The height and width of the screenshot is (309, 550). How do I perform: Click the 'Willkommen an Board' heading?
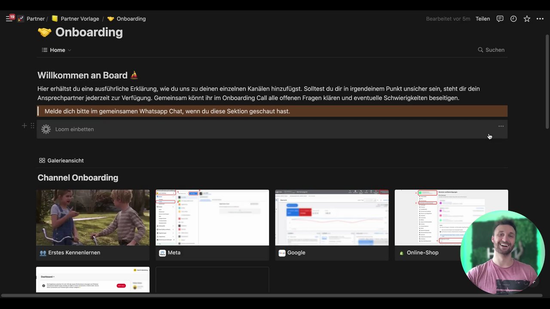pyautogui.click(x=82, y=75)
